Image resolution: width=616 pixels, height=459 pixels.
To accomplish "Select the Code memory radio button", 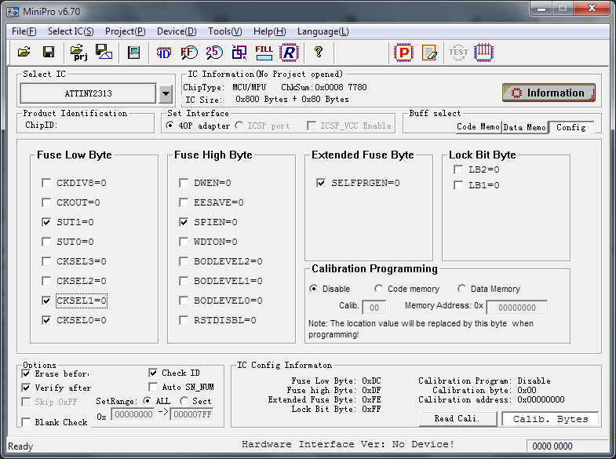I will (x=379, y=289).
